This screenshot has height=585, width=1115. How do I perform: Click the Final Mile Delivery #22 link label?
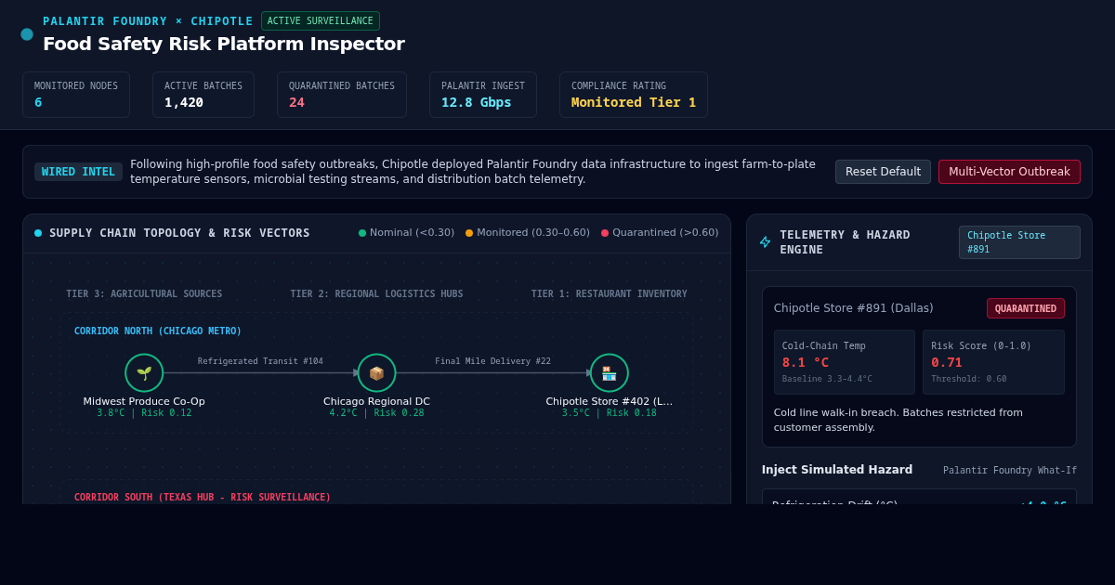click(x=492, y=361)
